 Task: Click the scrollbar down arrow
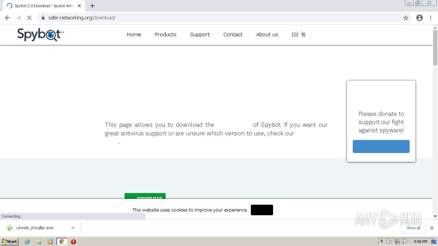[435, 216]
